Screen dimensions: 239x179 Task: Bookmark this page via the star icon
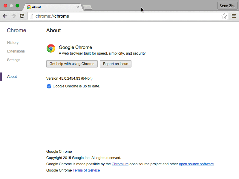coord(224,16)
